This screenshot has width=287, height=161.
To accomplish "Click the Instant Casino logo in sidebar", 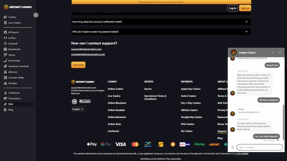I will (x=18, y=7).
